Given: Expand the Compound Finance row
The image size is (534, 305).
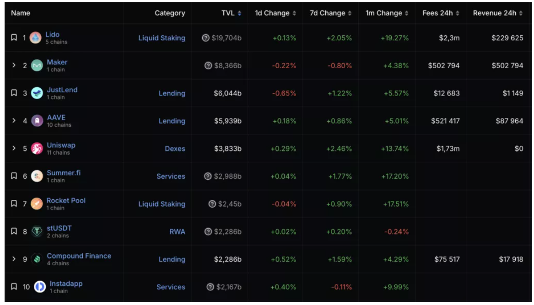Looking at the screenshot, I should pos(14,259).
